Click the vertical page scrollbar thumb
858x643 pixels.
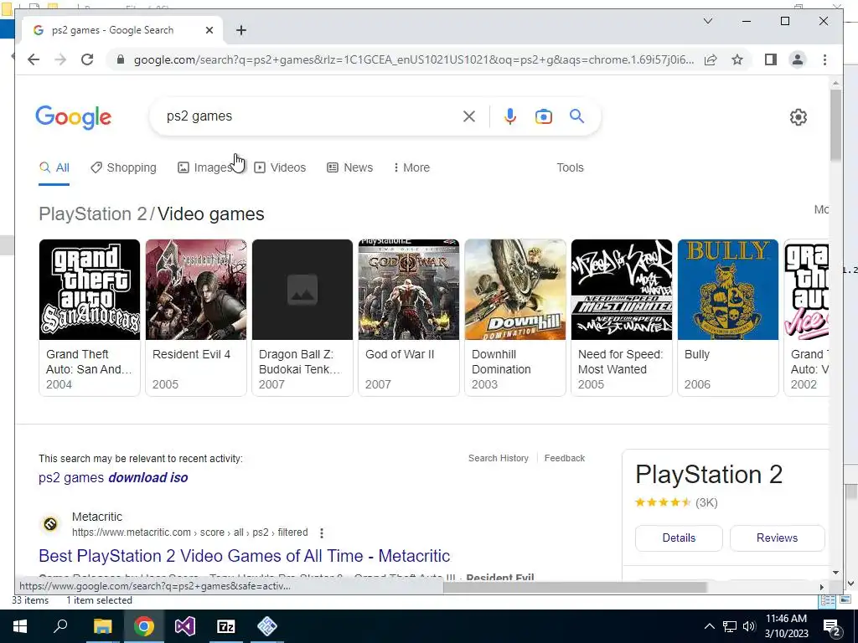[x=835, y=126]
